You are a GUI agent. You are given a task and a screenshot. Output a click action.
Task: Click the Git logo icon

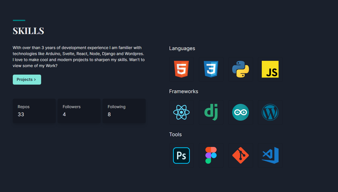(241, 155)
